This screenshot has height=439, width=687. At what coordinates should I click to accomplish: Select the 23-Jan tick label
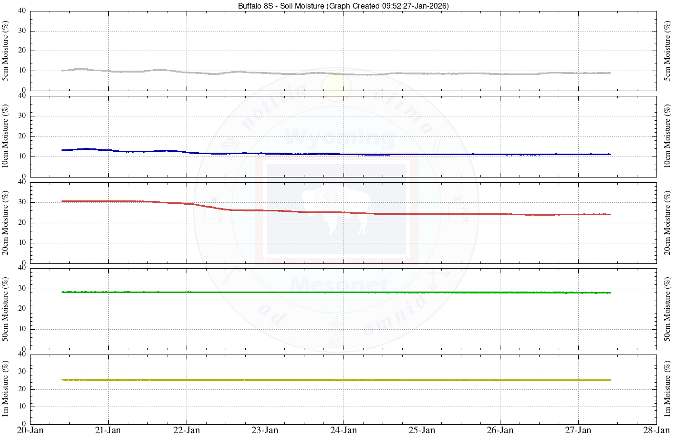coord(265,430)
